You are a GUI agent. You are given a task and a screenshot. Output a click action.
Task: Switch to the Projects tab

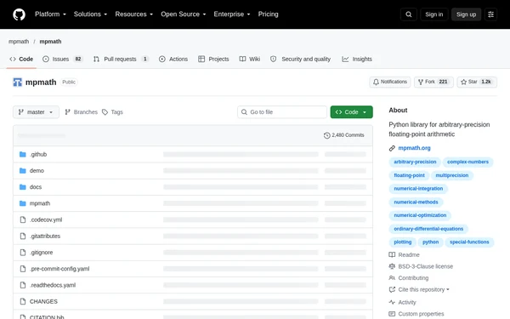pos(213,59)
